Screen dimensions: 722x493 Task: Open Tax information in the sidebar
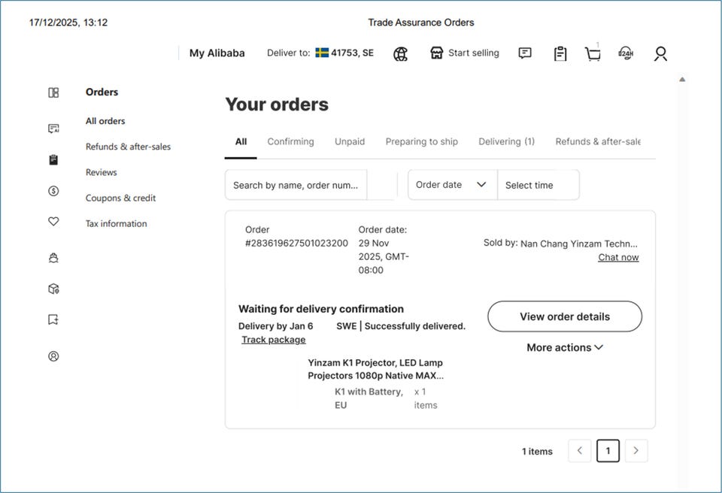(x=116, y=224)
